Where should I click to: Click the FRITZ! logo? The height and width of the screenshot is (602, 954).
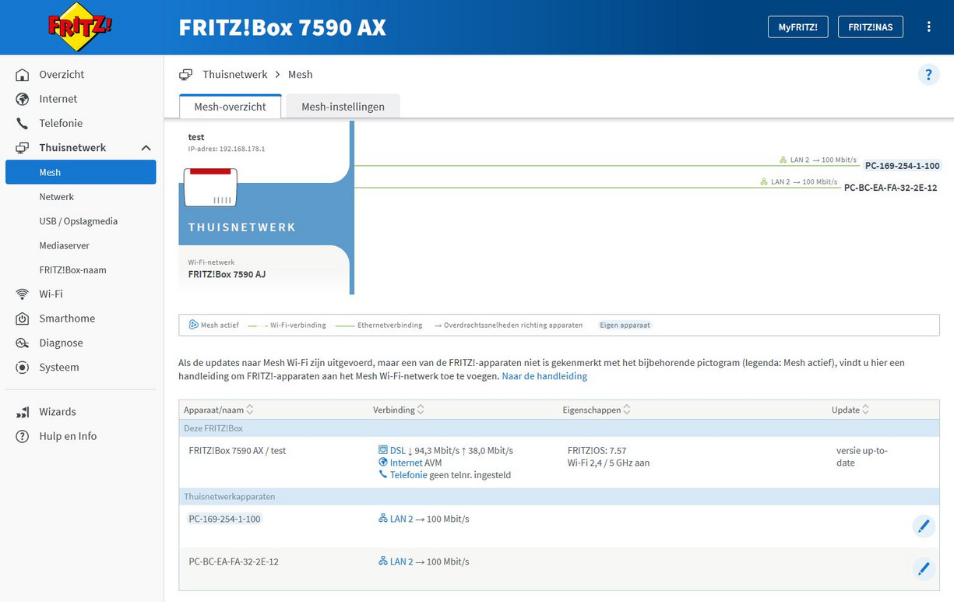coord(80,27)
